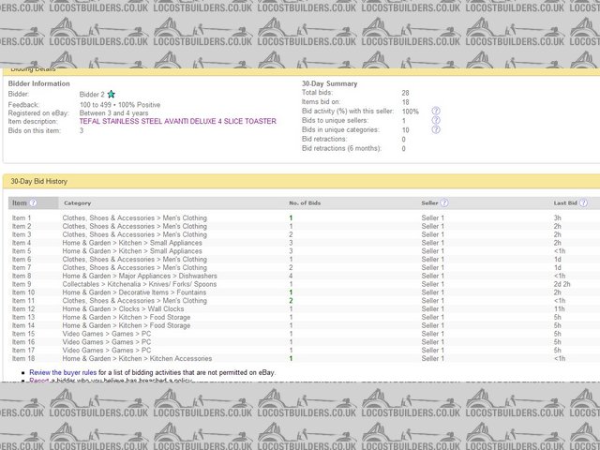The width and height of the screenshot is (600, 450).
Task: Click the help icon beside Seller column header
Action: click(444, 202)
